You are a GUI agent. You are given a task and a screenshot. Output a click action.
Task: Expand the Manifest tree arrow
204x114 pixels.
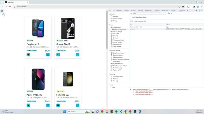(x=110, y=16)
